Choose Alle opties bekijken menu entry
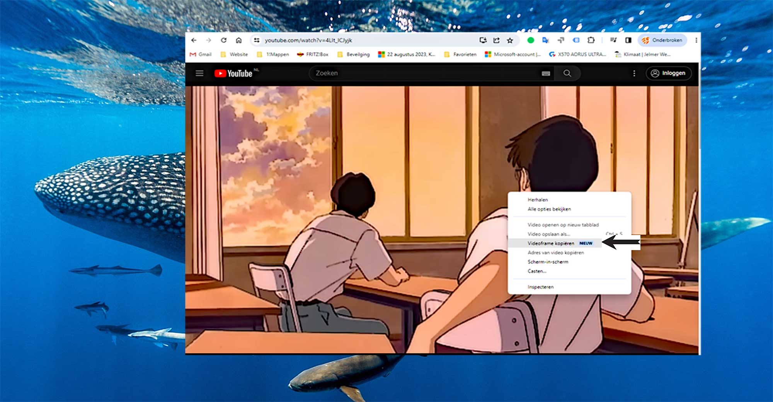Viewport: 773px width, 402px height. [x=569, y=209]
